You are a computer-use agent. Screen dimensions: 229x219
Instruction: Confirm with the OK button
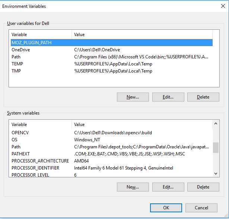click(166, 208)
